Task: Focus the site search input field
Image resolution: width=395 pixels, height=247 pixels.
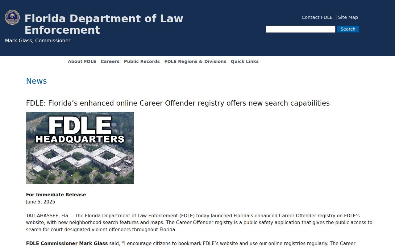Action: tap(301, 29)
